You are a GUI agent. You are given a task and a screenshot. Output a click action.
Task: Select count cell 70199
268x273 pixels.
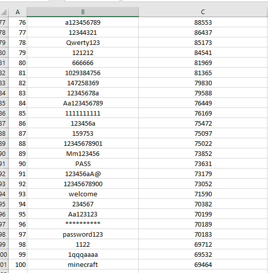pyautogui.click(x=203, y=214)
